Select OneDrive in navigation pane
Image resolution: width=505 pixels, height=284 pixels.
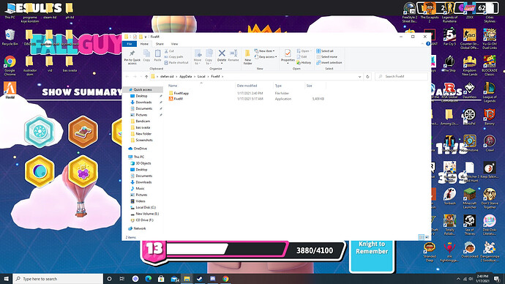click(140, 149)
